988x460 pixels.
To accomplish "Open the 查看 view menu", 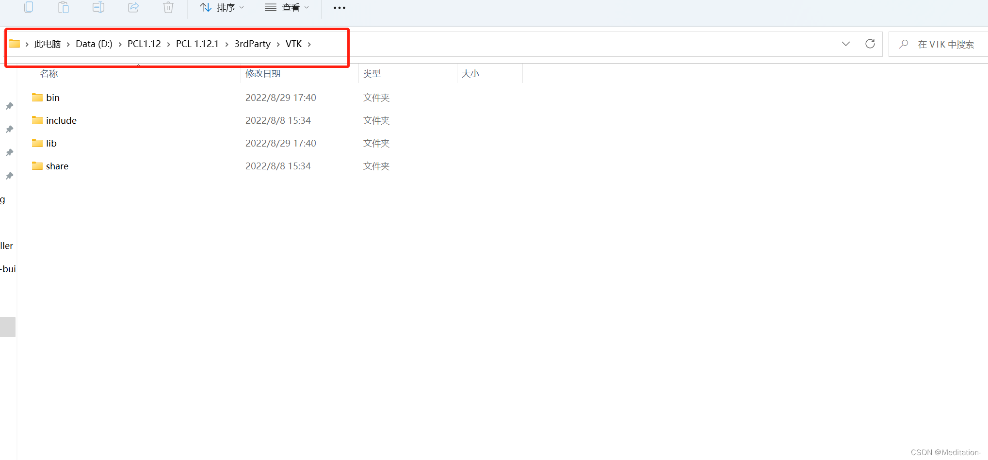I will coord(287,7).
